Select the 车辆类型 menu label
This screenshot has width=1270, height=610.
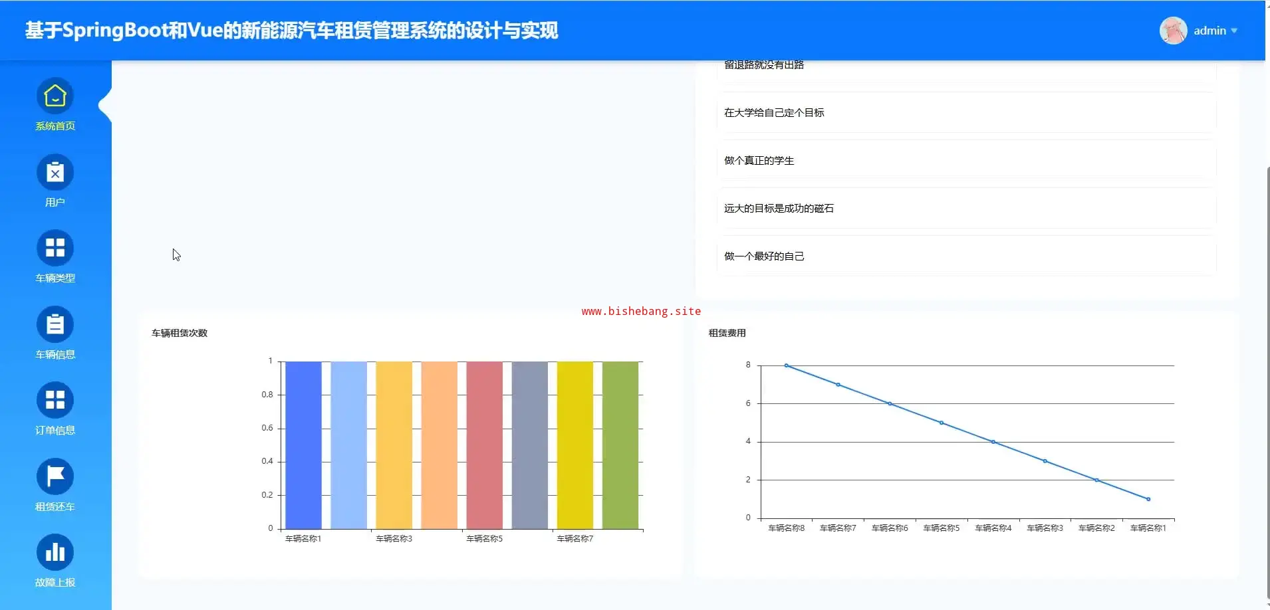(55, 278)
